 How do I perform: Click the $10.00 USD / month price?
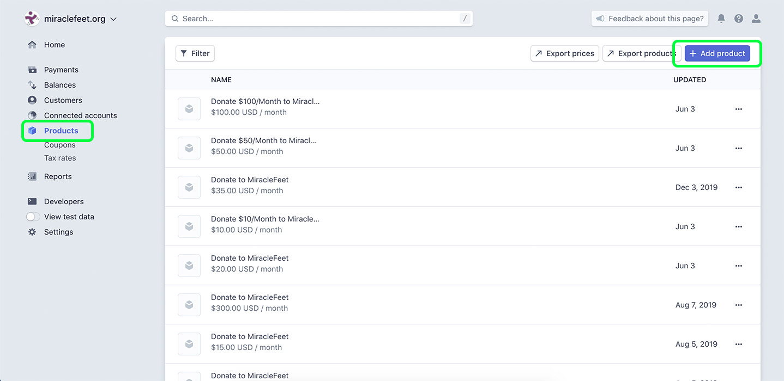click(246, 230)
